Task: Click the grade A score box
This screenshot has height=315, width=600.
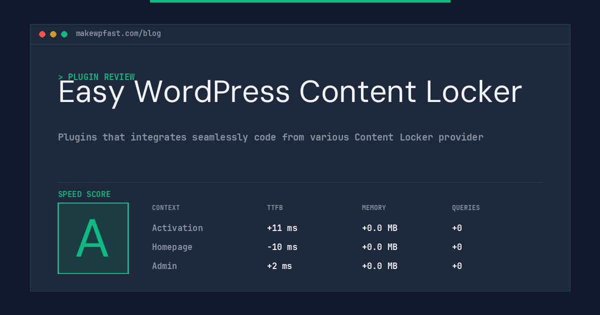Action: click(93, 238)
